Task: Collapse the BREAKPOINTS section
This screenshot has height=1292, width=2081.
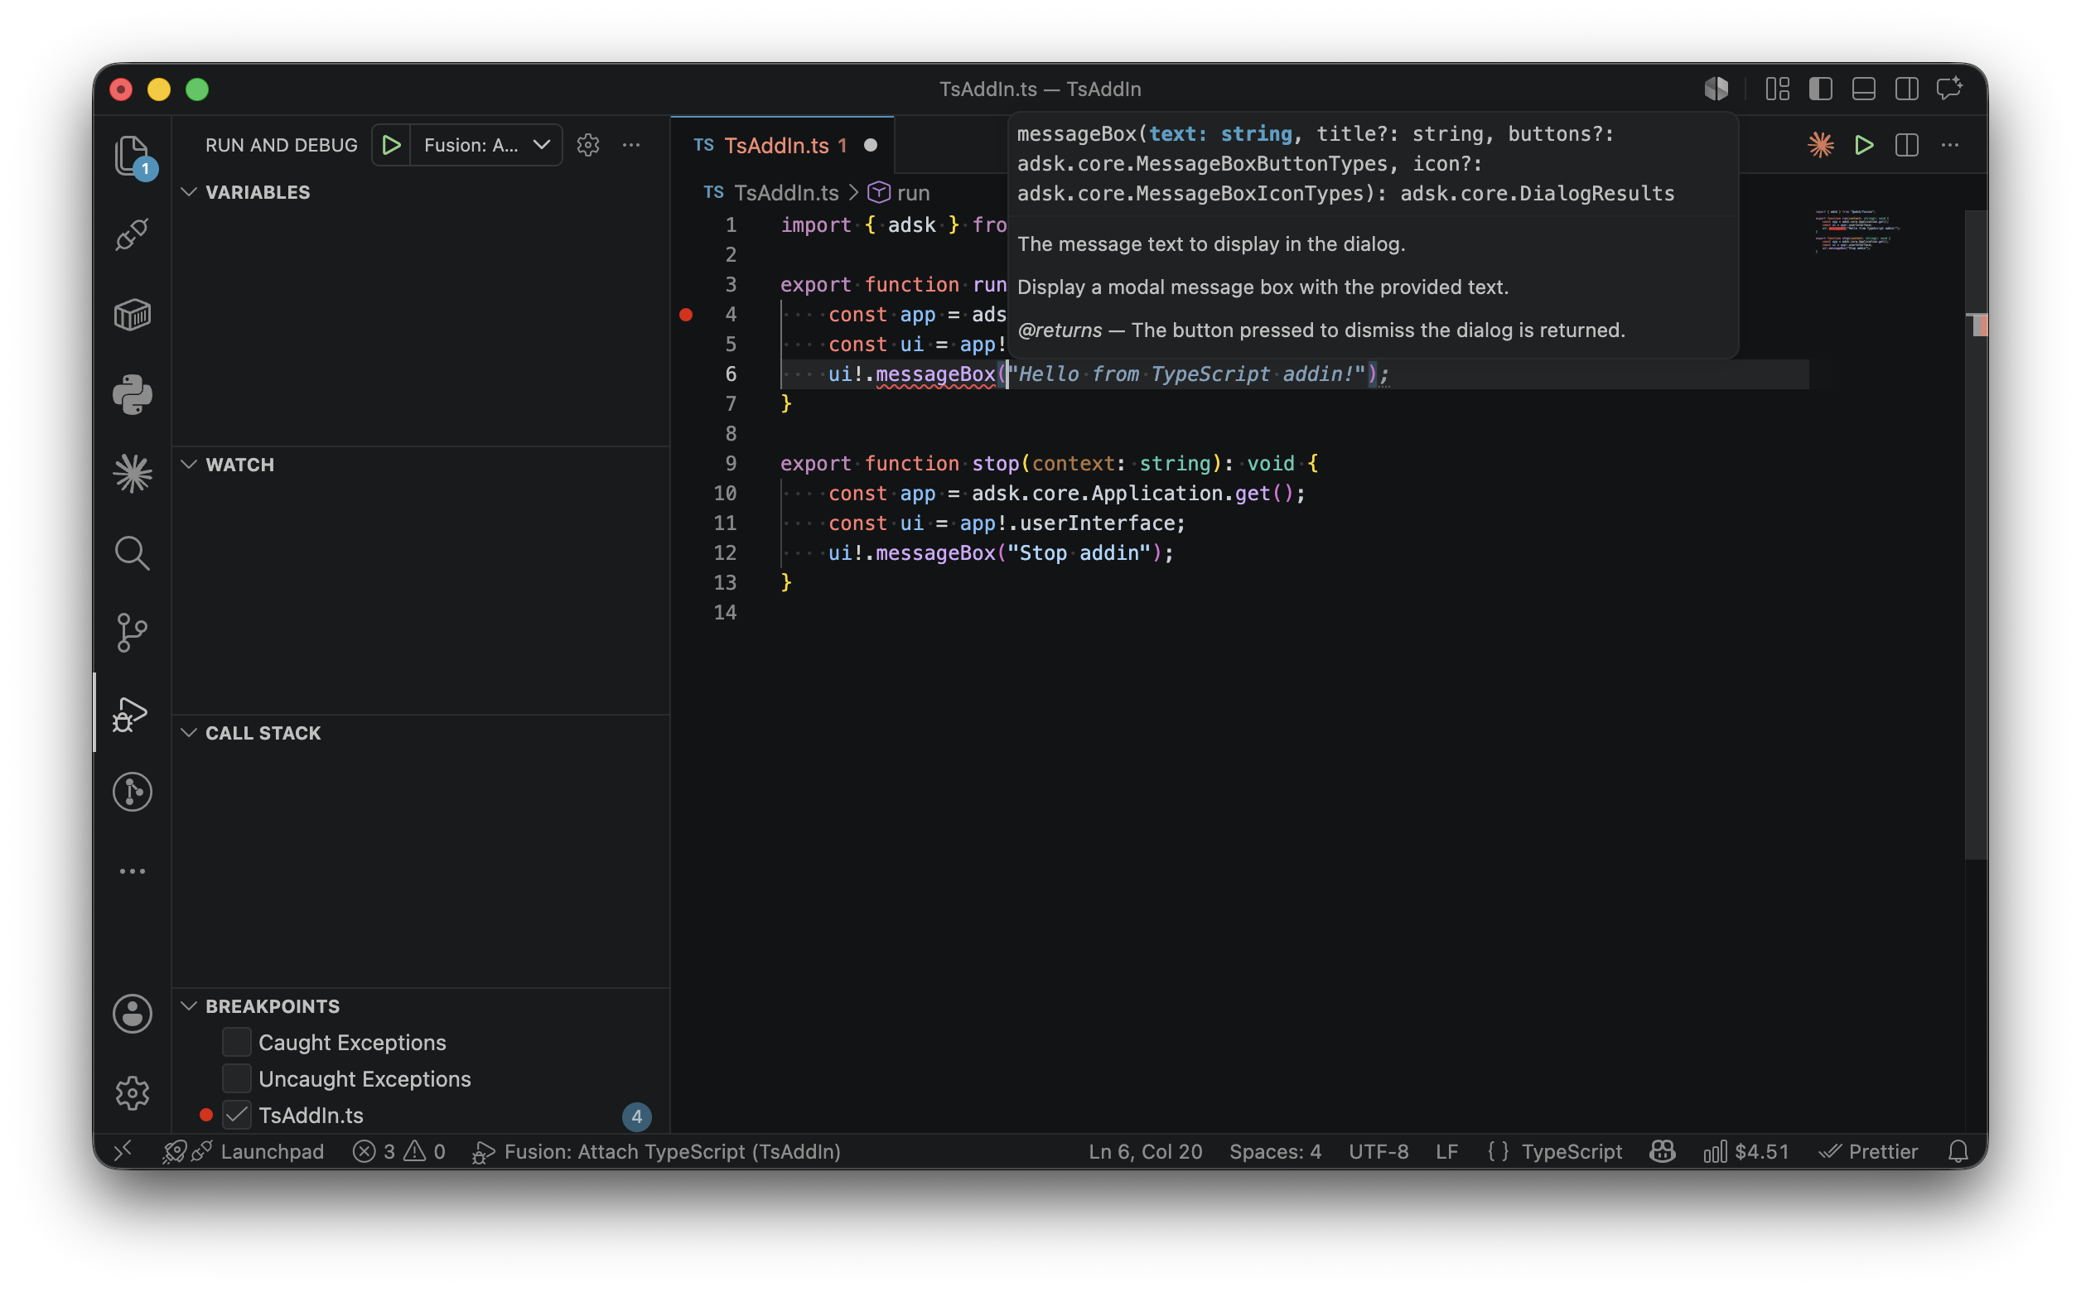Action: click(189, 1005)
